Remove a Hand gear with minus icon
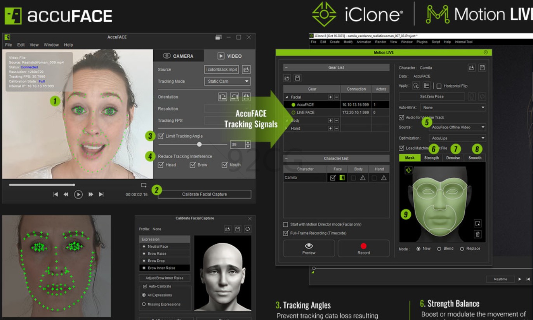 336,128
